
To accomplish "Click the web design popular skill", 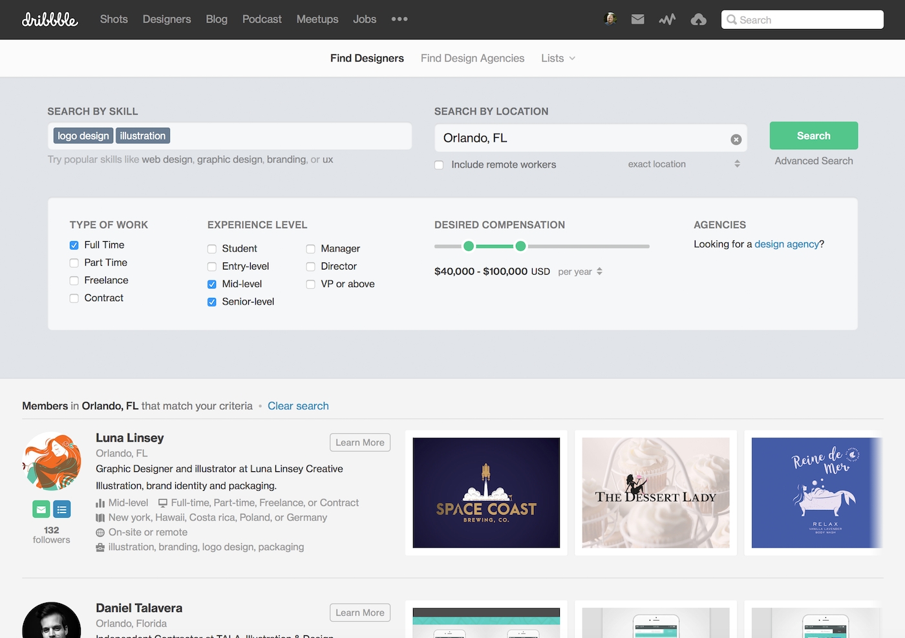I will pos(167,160).
